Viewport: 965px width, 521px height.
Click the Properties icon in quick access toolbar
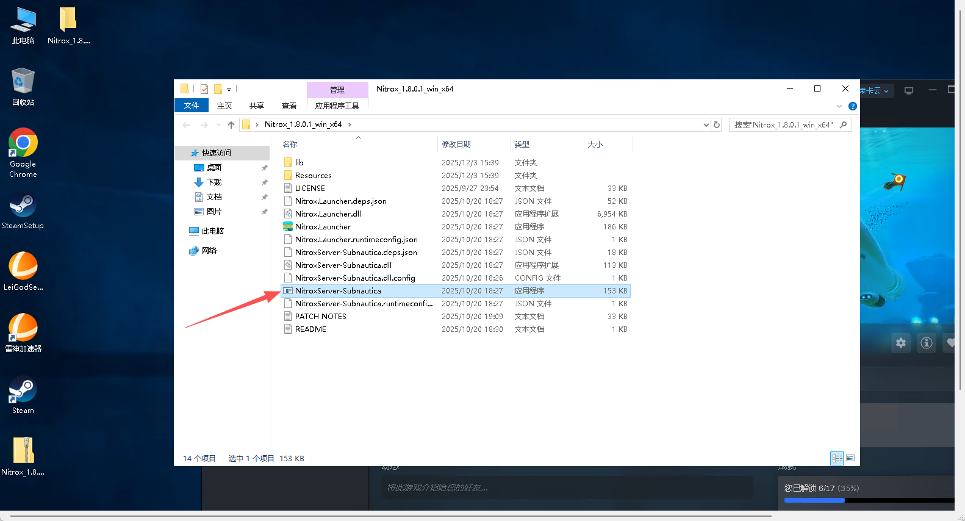coord(204,89)
